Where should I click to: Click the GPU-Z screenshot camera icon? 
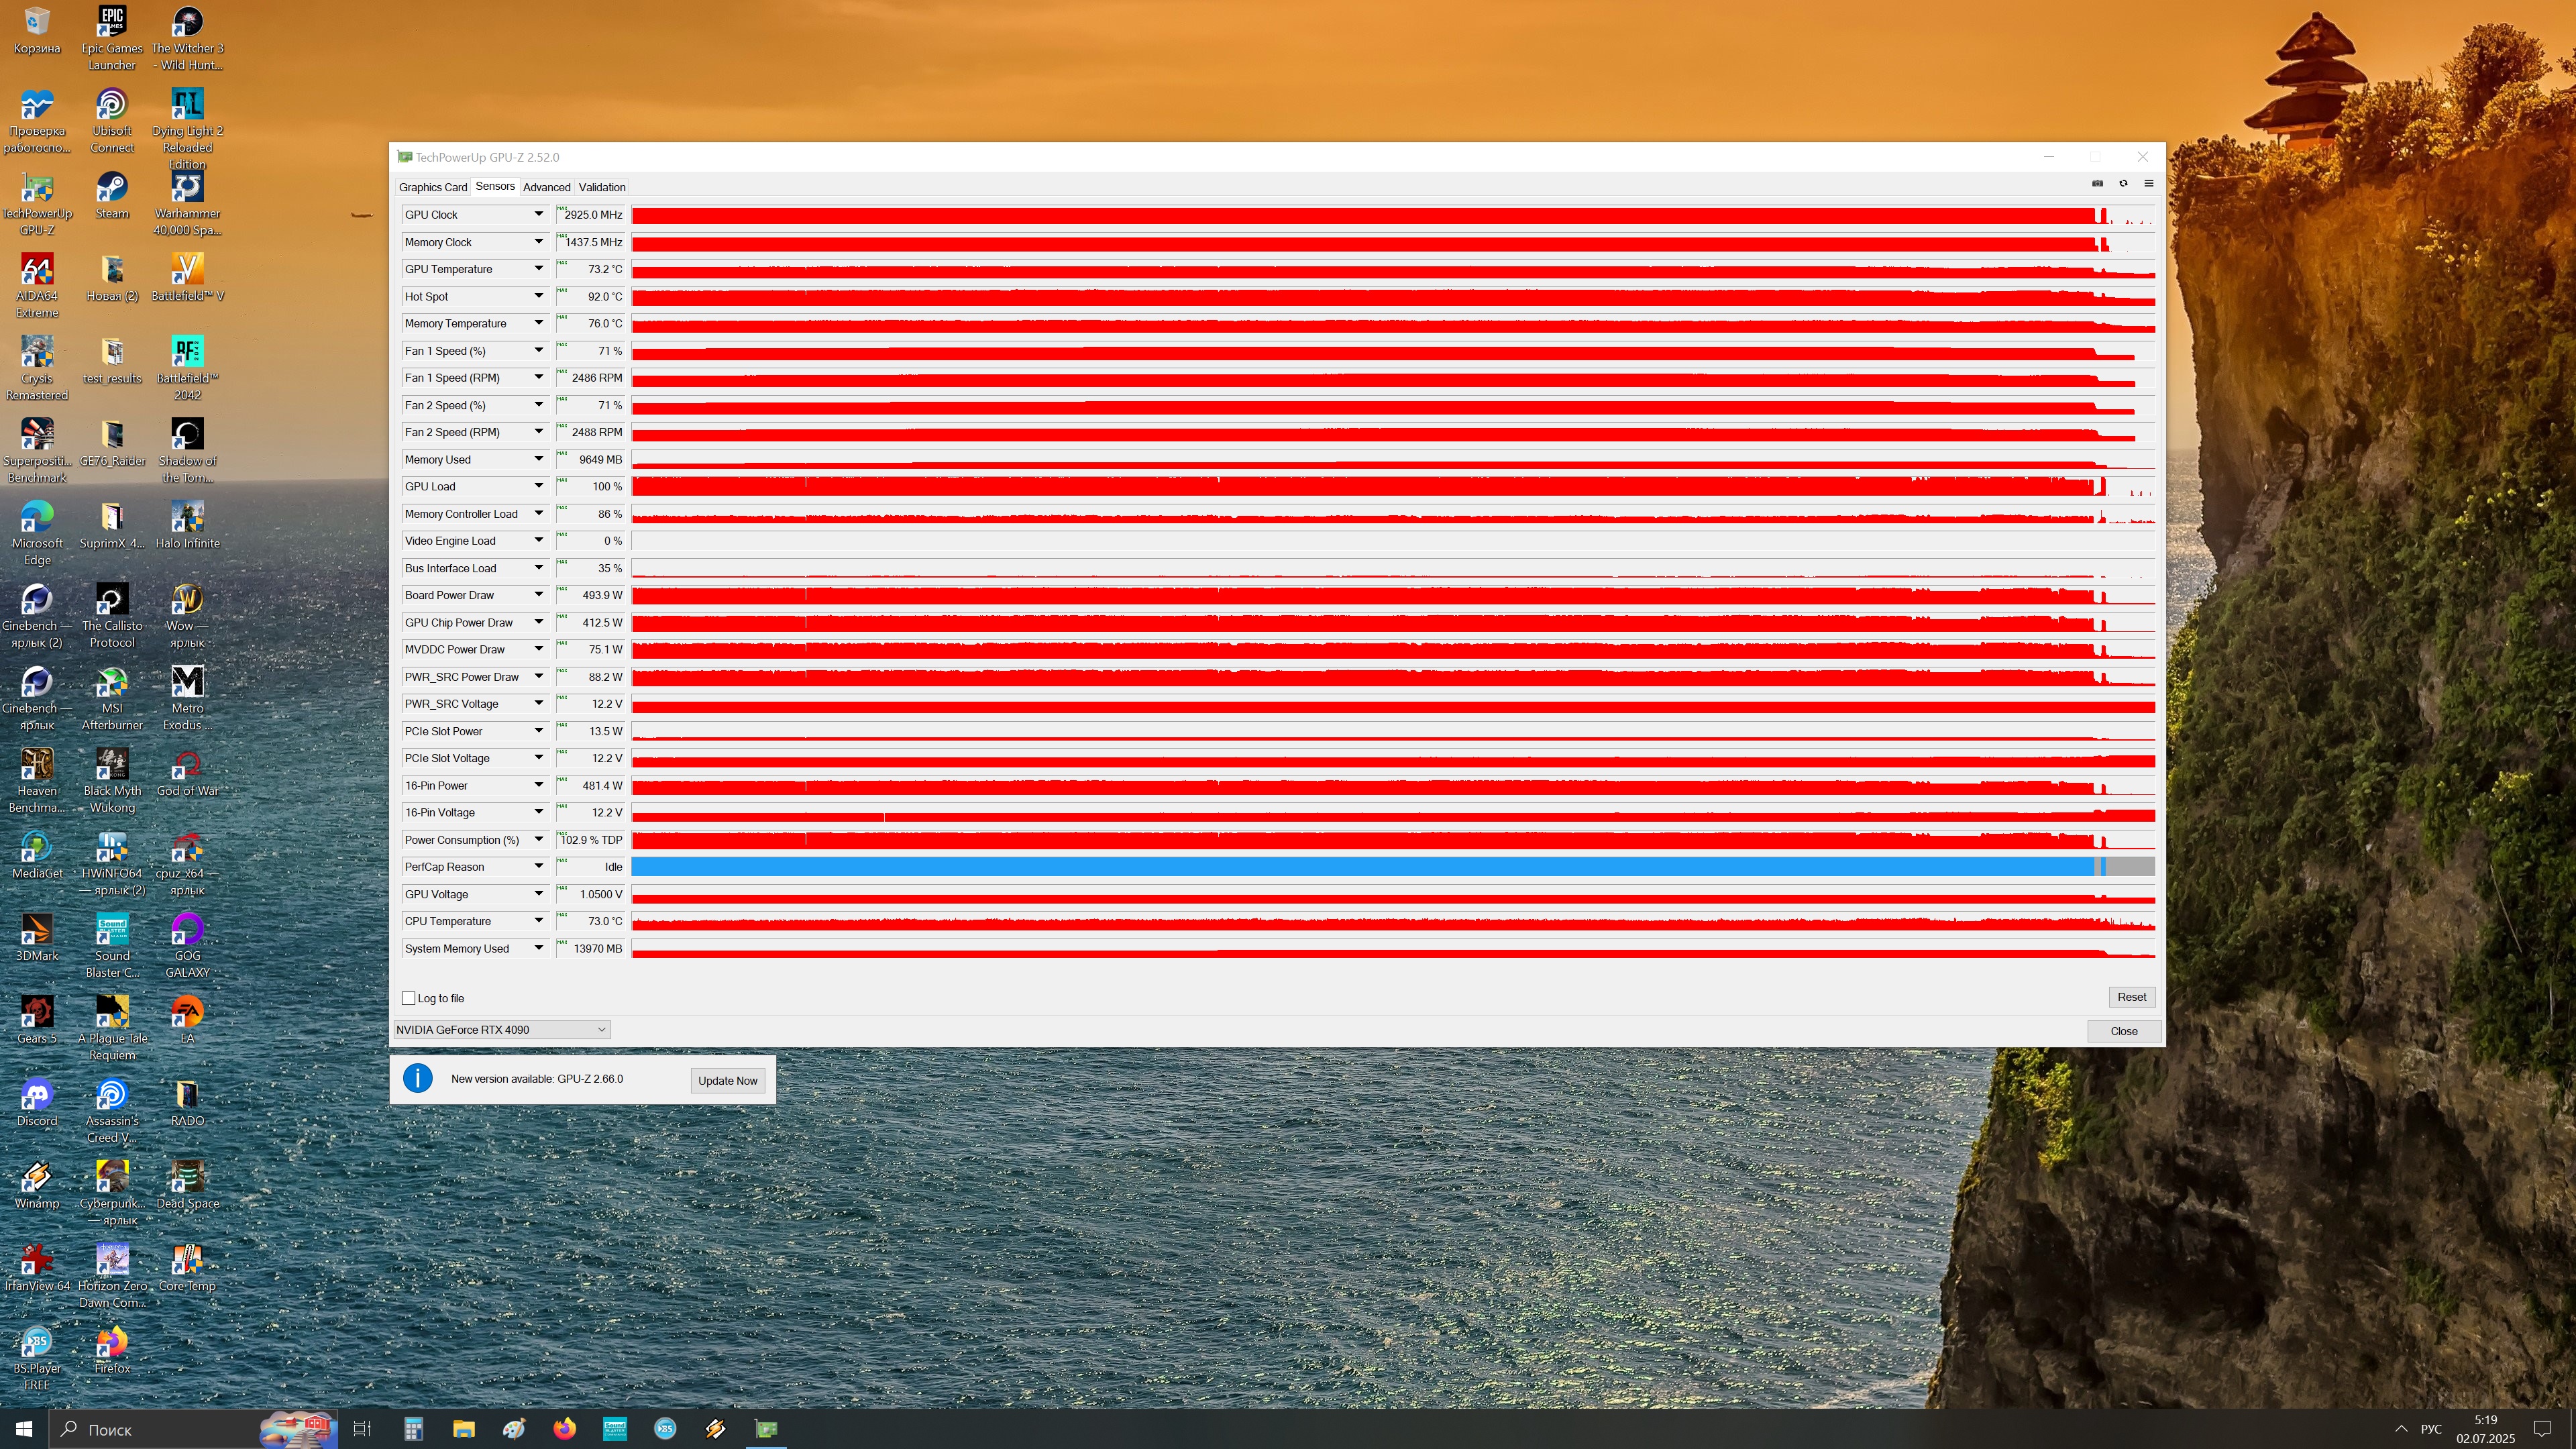2097,183
